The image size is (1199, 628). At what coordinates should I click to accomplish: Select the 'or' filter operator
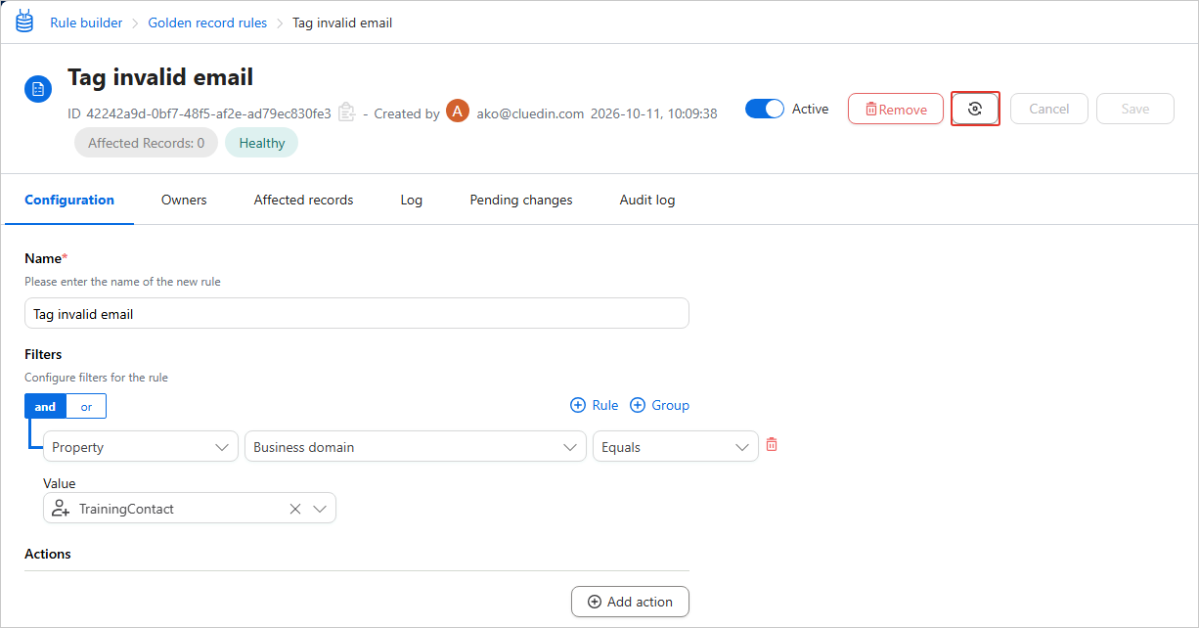(x=86, y=406)
